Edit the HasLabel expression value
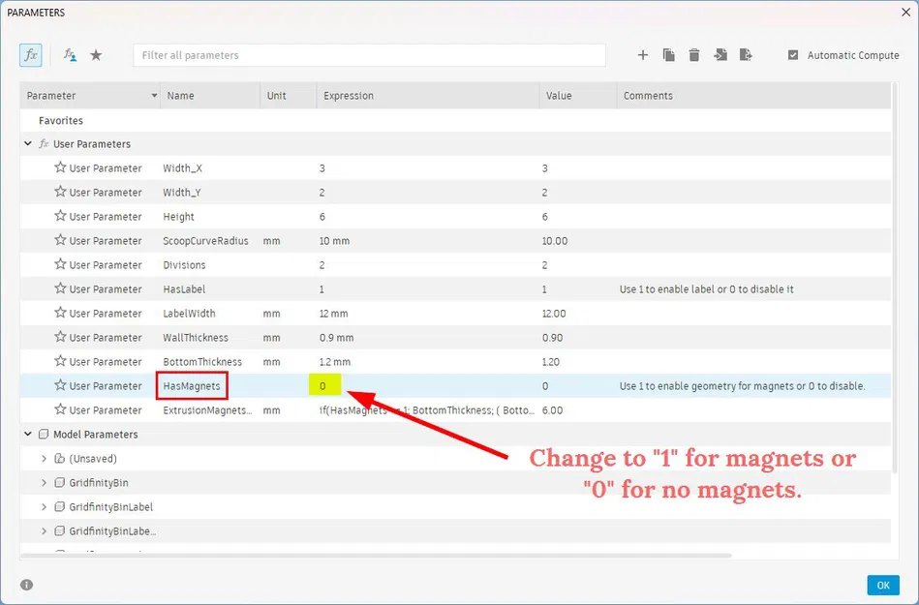Image resolution: width=919 pixels, height=605 pixels. pos(322,289)
